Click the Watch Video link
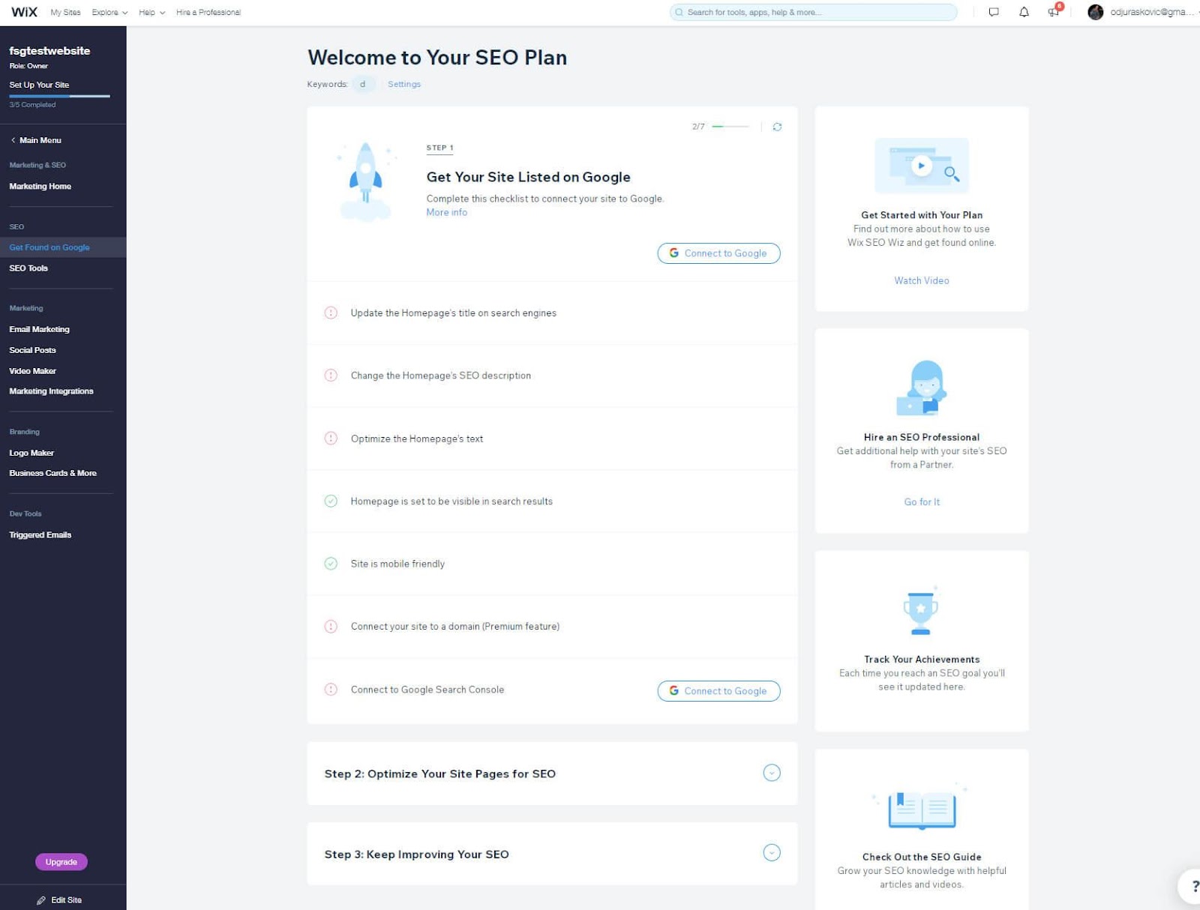The image size is (1200, 910). 921,280
